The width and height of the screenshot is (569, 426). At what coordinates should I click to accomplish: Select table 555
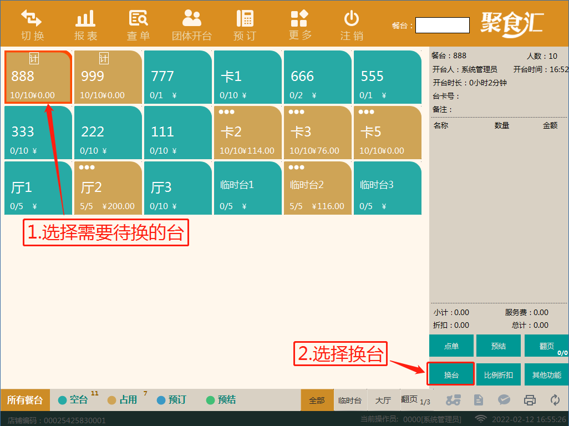pos(388,77)
